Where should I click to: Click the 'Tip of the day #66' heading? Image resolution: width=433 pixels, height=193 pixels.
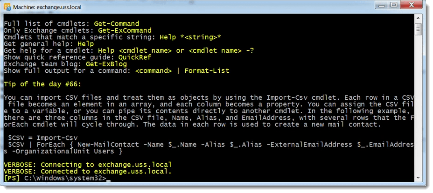pos(42,84)
